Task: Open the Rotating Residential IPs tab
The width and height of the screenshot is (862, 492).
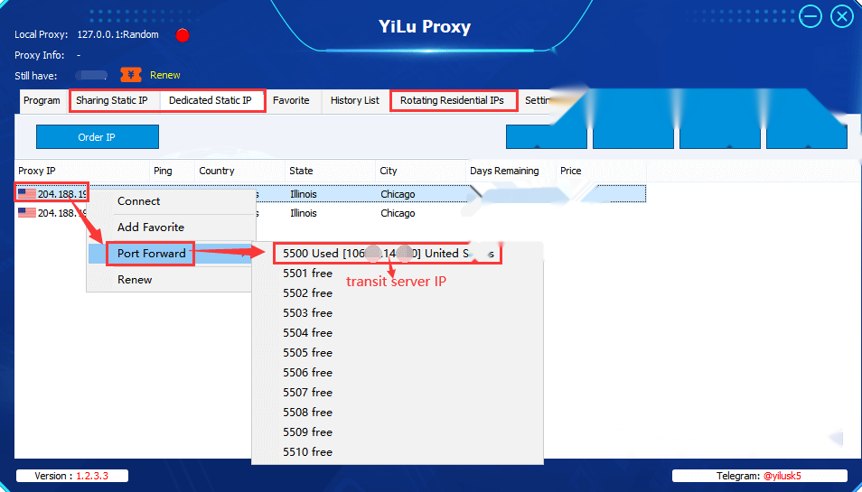Action: coord(452,100)
